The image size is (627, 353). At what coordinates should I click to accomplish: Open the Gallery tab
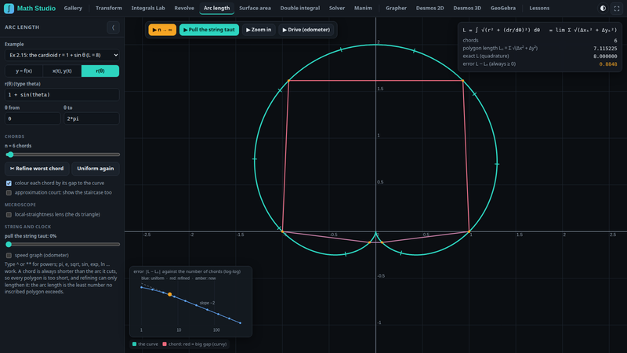coord(73,8)
